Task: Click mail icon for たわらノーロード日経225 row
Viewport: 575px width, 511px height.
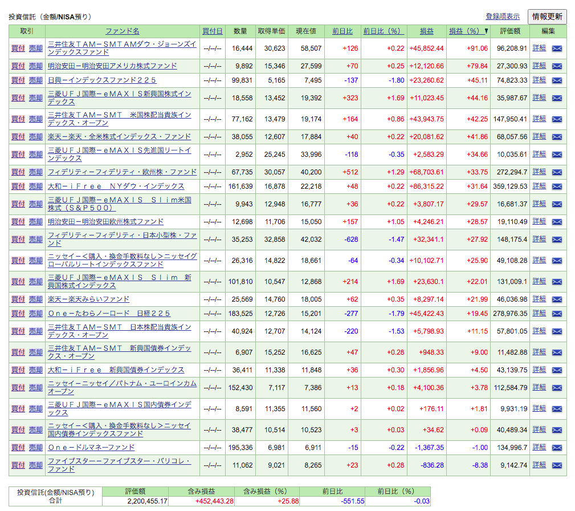Action: tap(557, 314)
